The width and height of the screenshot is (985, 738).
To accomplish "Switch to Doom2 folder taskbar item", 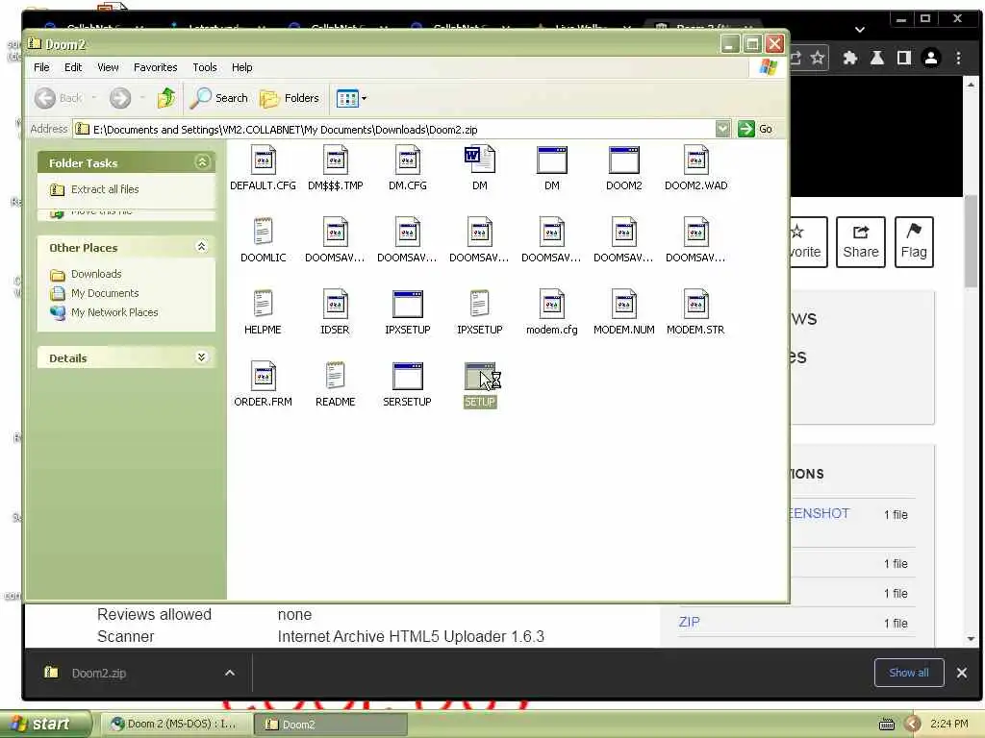I will pyautogui.click(x=331, y=725).
